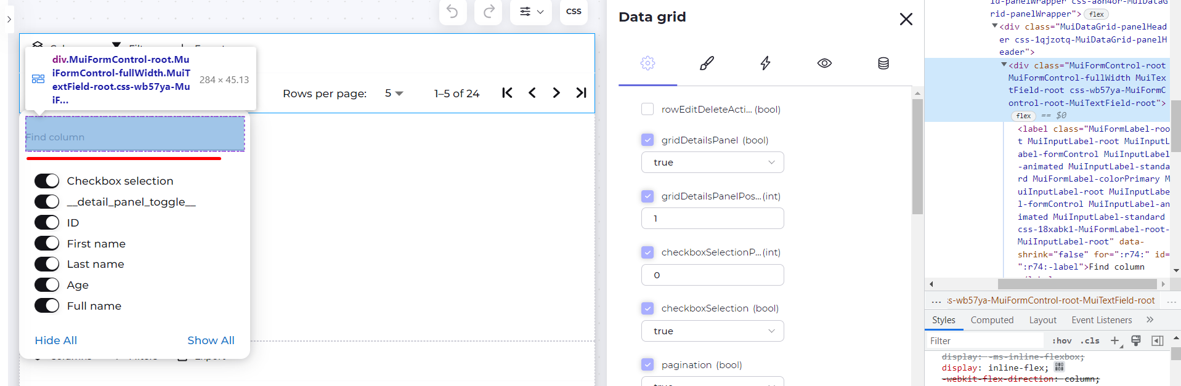
Task: Open the checkboxSelection true dropdown
Action: pos(713,331)
